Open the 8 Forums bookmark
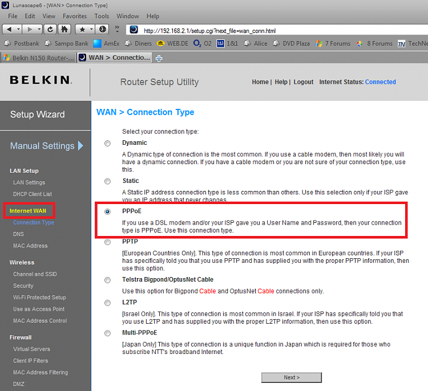428x391 pixels. pyautogui.click(x=374, y=43)
